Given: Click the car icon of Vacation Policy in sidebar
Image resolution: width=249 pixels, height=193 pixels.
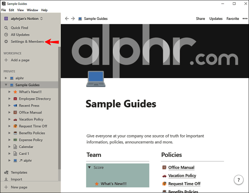Looking at the screenshot, I should tap(15, 119).
